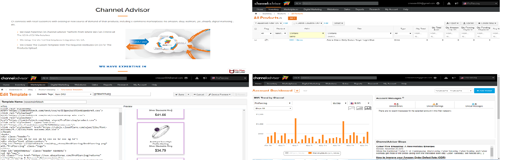508x160 pixels.
Task: Toggle the Marketplaces series in GMV chart legend
Action: click(324, 153)
